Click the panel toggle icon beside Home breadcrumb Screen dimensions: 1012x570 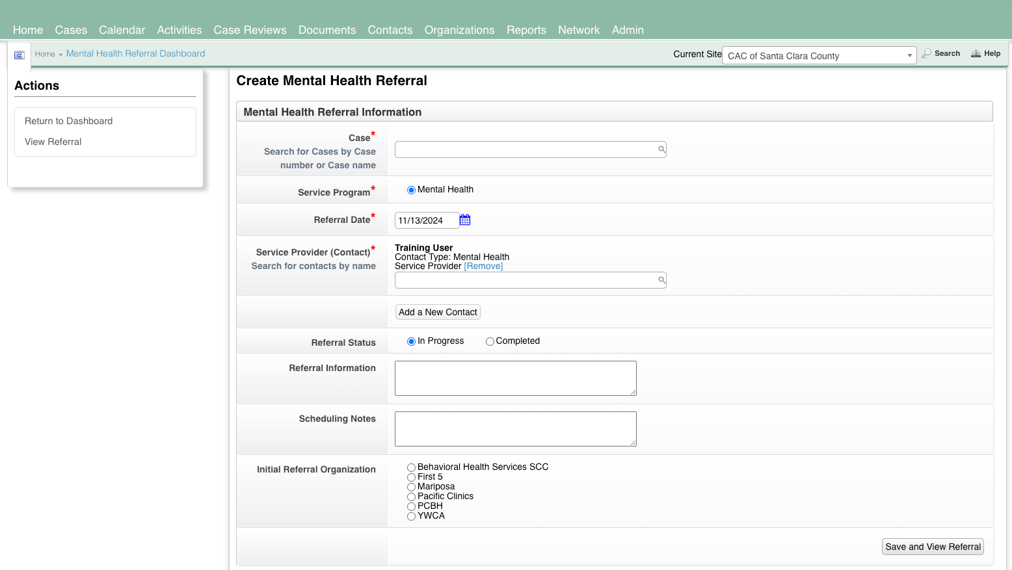[20, 55]
